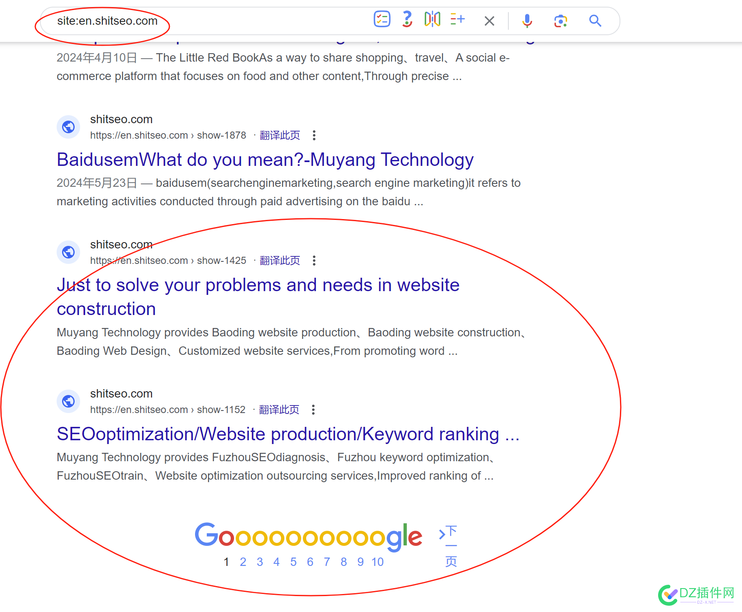
Task: Open SEOoptimization/Website production/Keyword ranking result
Action: pos(288,434)
